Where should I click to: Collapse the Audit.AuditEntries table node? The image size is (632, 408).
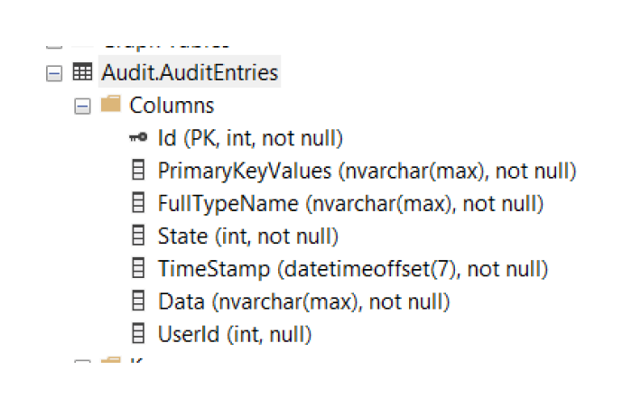point(53,73)
